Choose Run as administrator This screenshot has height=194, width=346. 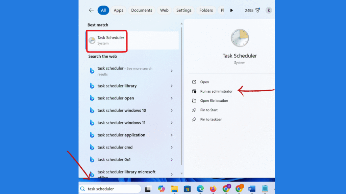coord(216,91)
